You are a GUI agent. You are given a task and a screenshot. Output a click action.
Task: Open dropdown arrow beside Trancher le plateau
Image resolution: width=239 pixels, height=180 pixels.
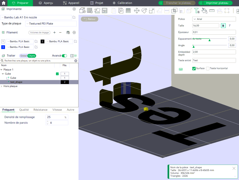(161, 3)
